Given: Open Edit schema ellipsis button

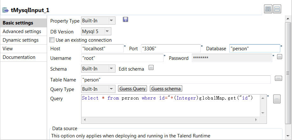Looking at the screenshot, I should [x=151, y=67].
